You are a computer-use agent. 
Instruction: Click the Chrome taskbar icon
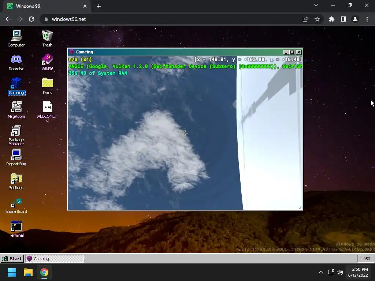click(x=44, y=272)
